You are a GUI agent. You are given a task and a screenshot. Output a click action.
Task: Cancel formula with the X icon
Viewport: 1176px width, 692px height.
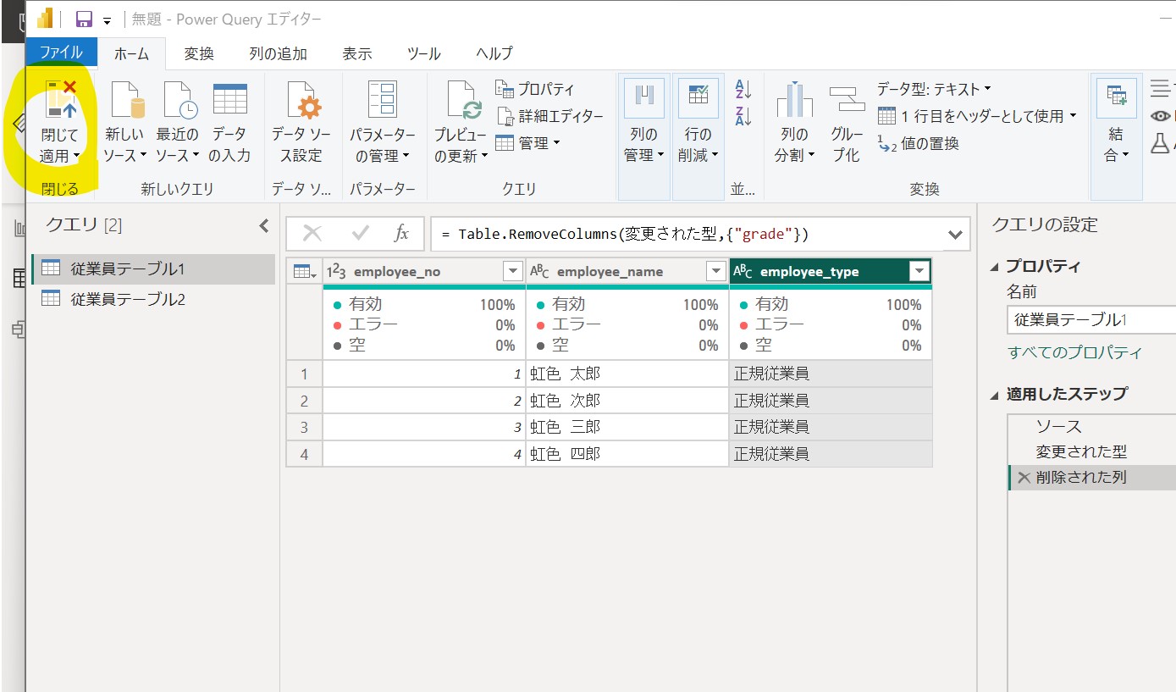coord(312,234)
